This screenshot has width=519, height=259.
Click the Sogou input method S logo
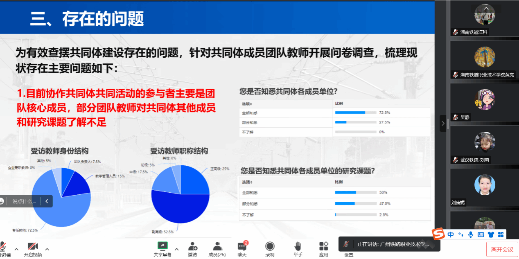(x=438, y=234)
